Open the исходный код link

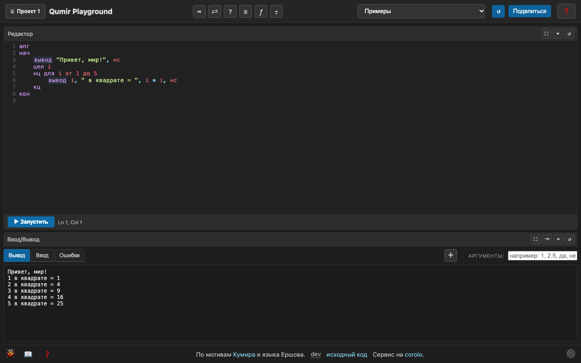tap(347, 354)
